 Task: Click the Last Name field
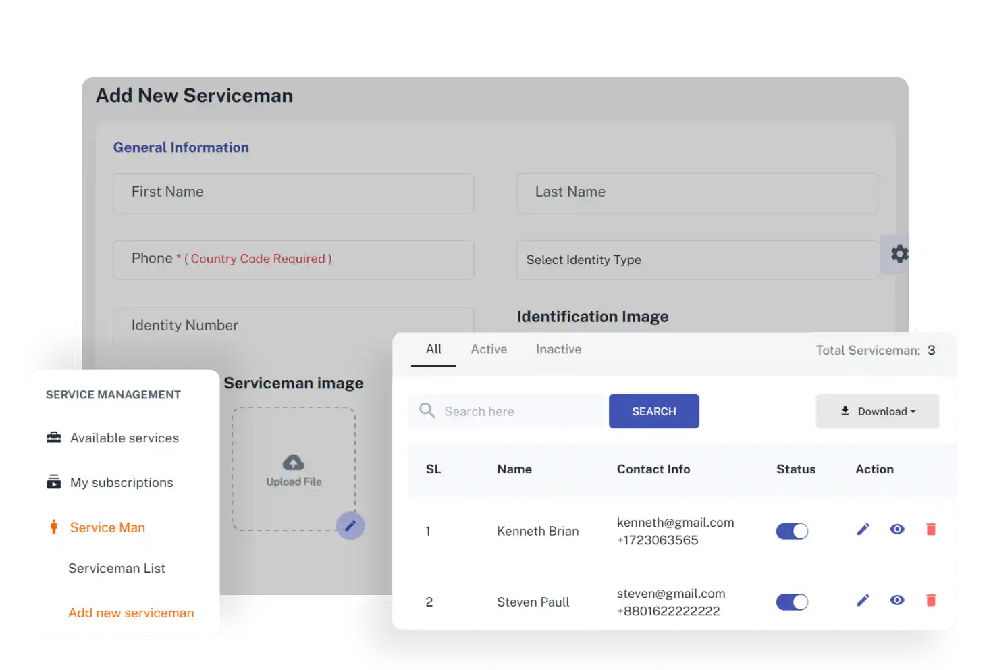697,193
